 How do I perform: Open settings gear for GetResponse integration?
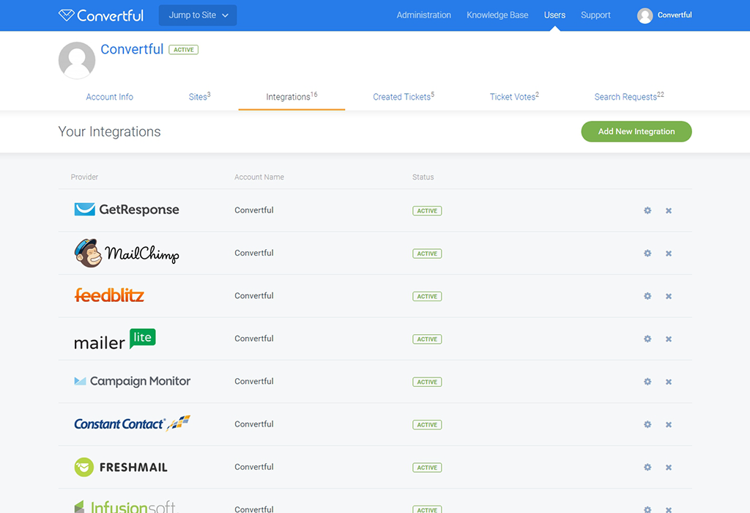[647, 210]
